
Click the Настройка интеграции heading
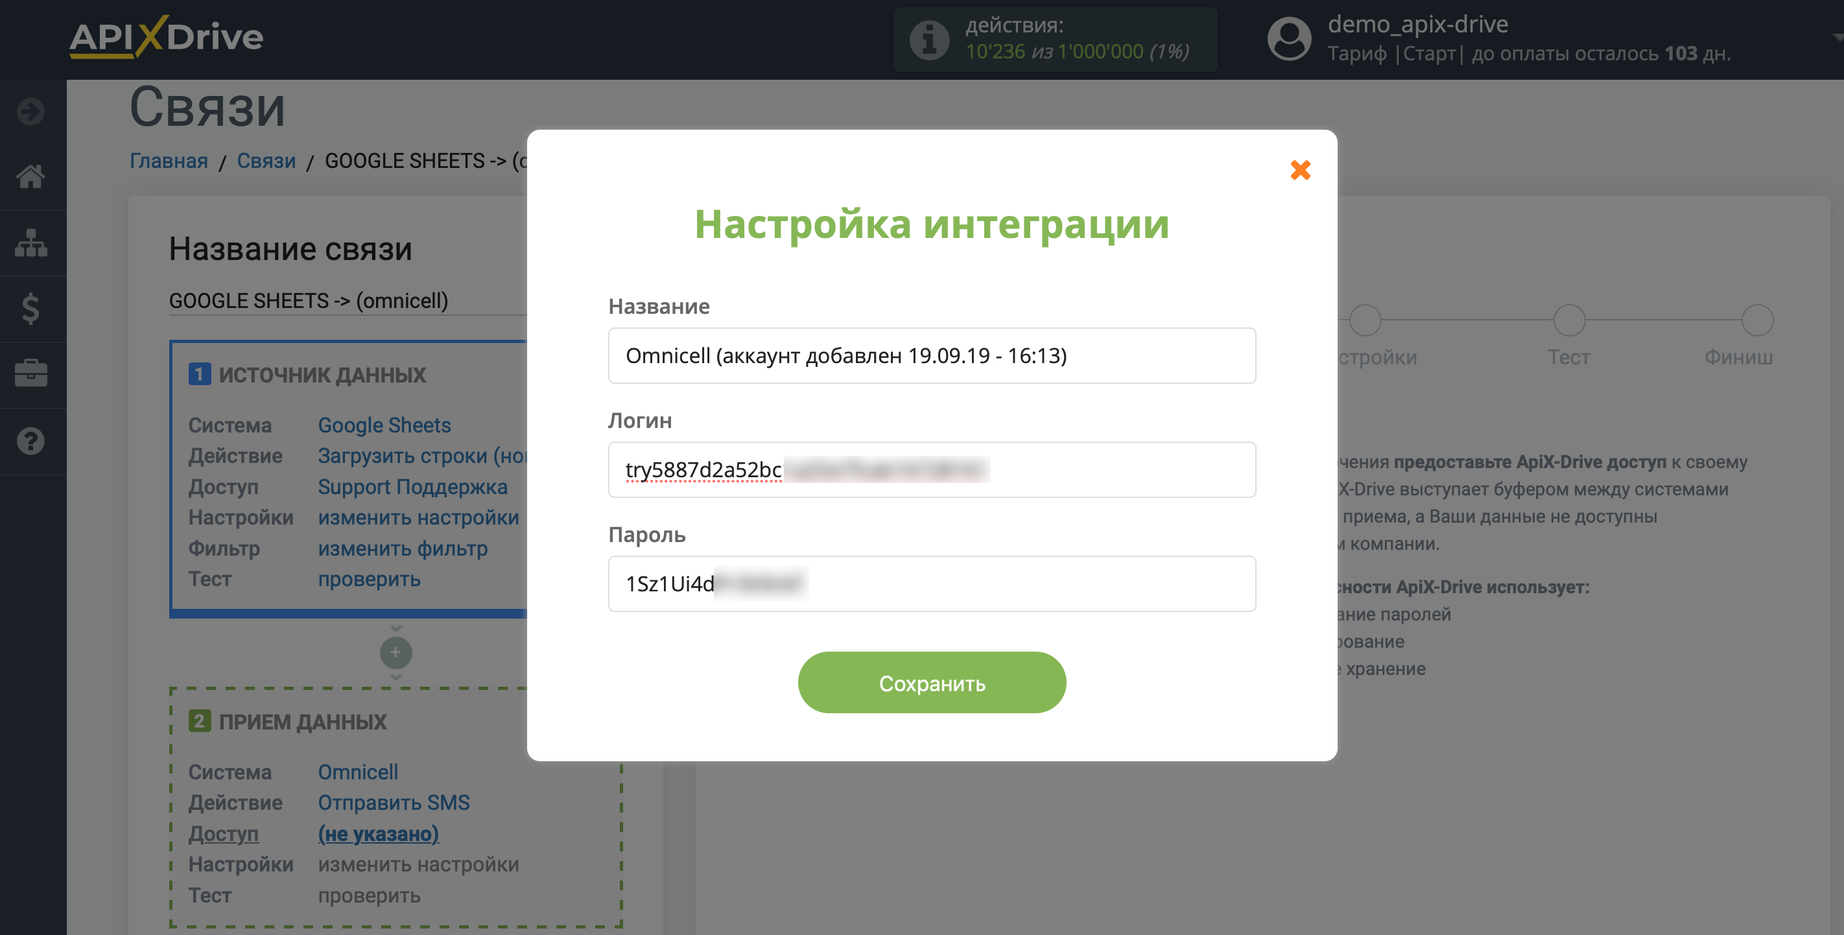click(932, 224)
